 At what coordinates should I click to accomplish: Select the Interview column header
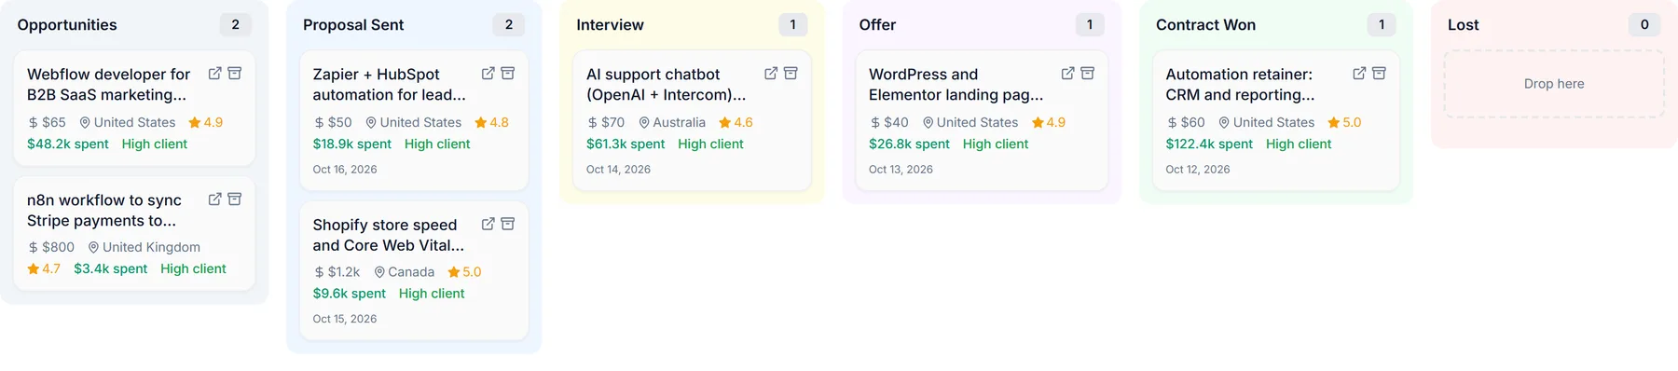pyautogui.click(x=610, y=25)
